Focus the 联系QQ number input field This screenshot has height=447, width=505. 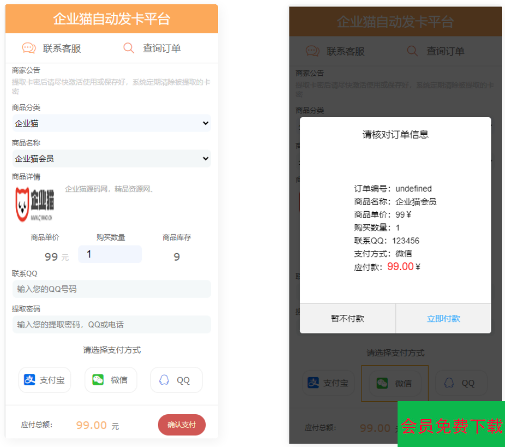click(111, 289)
